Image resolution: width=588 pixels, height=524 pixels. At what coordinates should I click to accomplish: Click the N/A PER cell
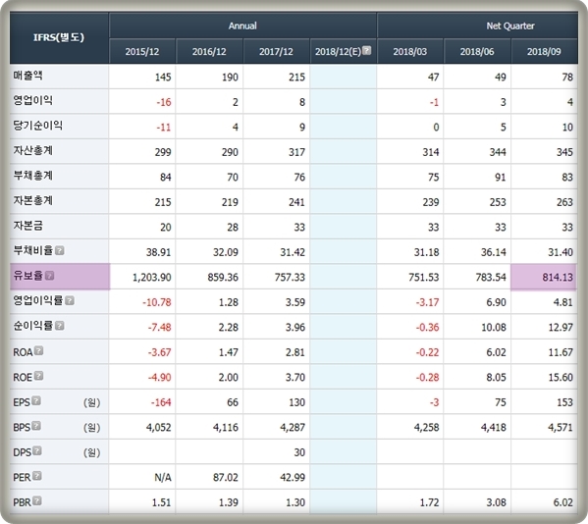163,477
